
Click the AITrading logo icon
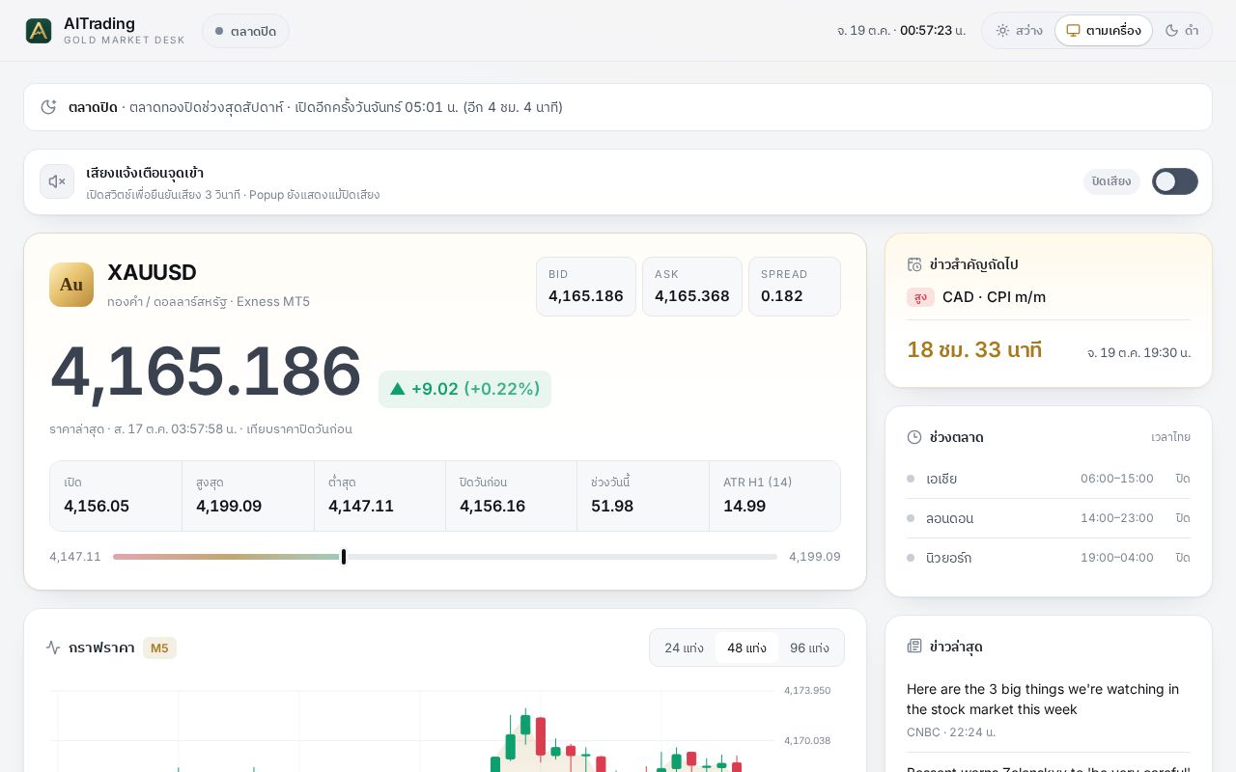tap(39, 31)
